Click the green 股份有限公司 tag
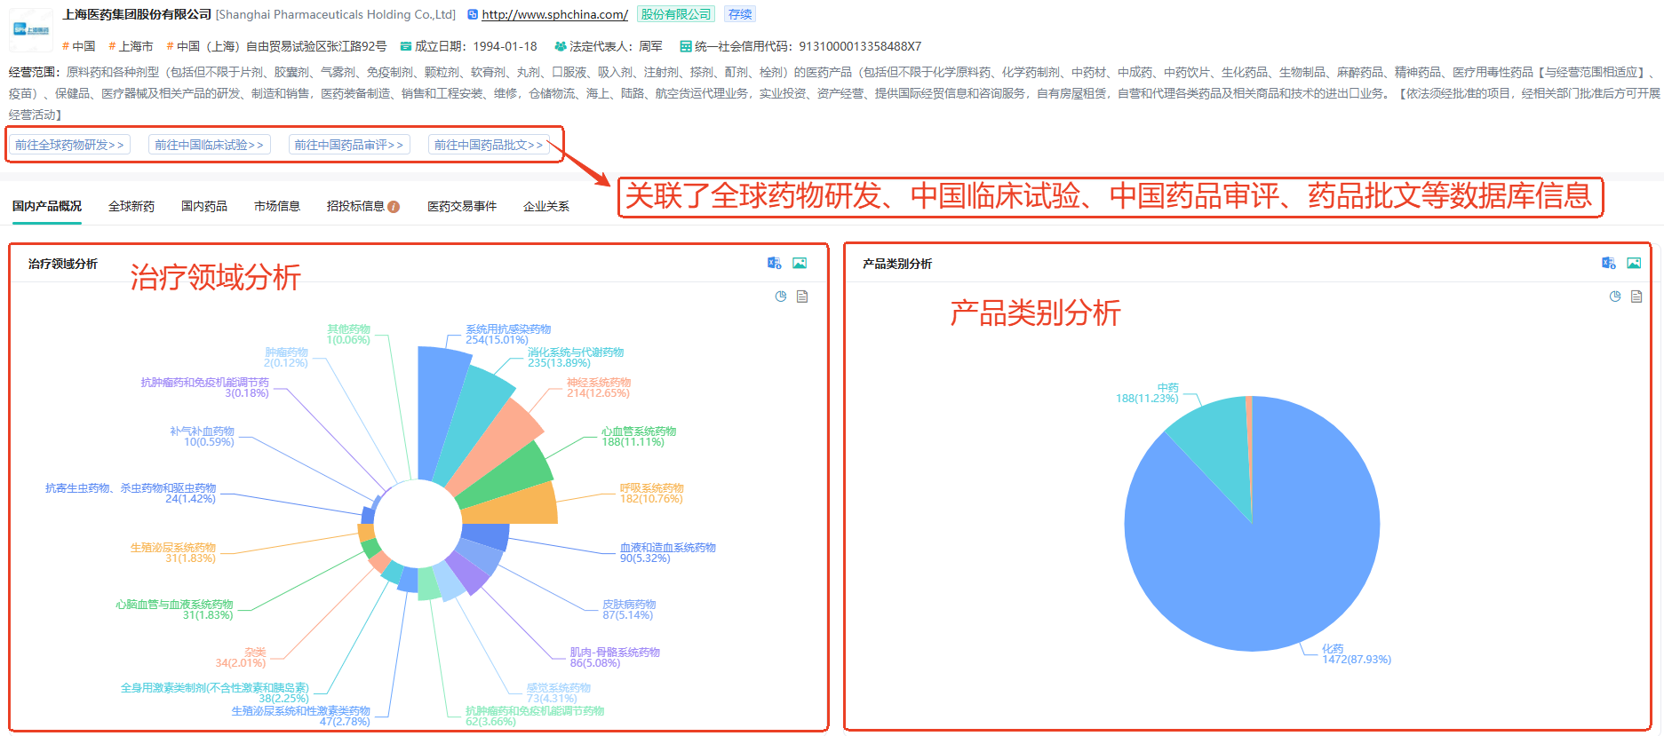Viewport: 1664px width, 736px height. [x=676, y=14]
